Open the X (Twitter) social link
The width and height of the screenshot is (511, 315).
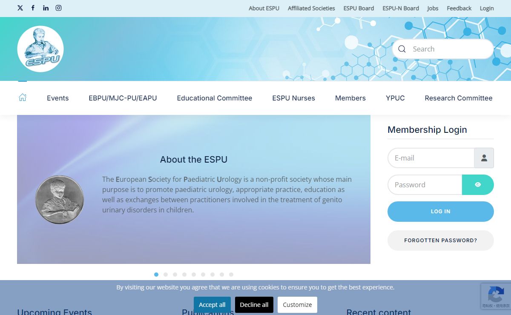[20, 8]
